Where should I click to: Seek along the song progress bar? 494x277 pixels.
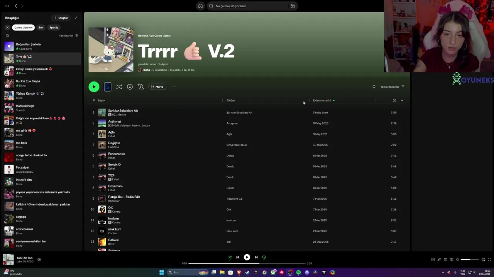(x=247, y=264)
